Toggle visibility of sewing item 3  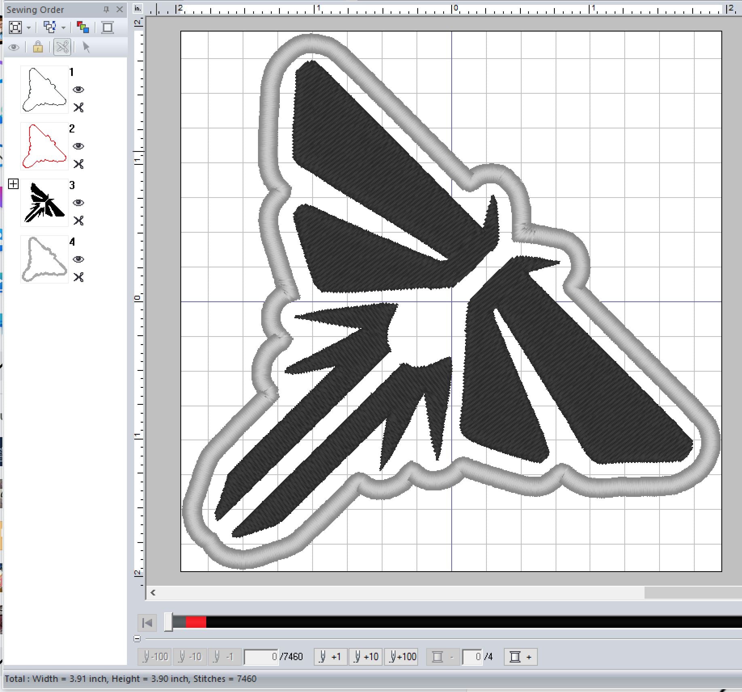coord(78,203)
